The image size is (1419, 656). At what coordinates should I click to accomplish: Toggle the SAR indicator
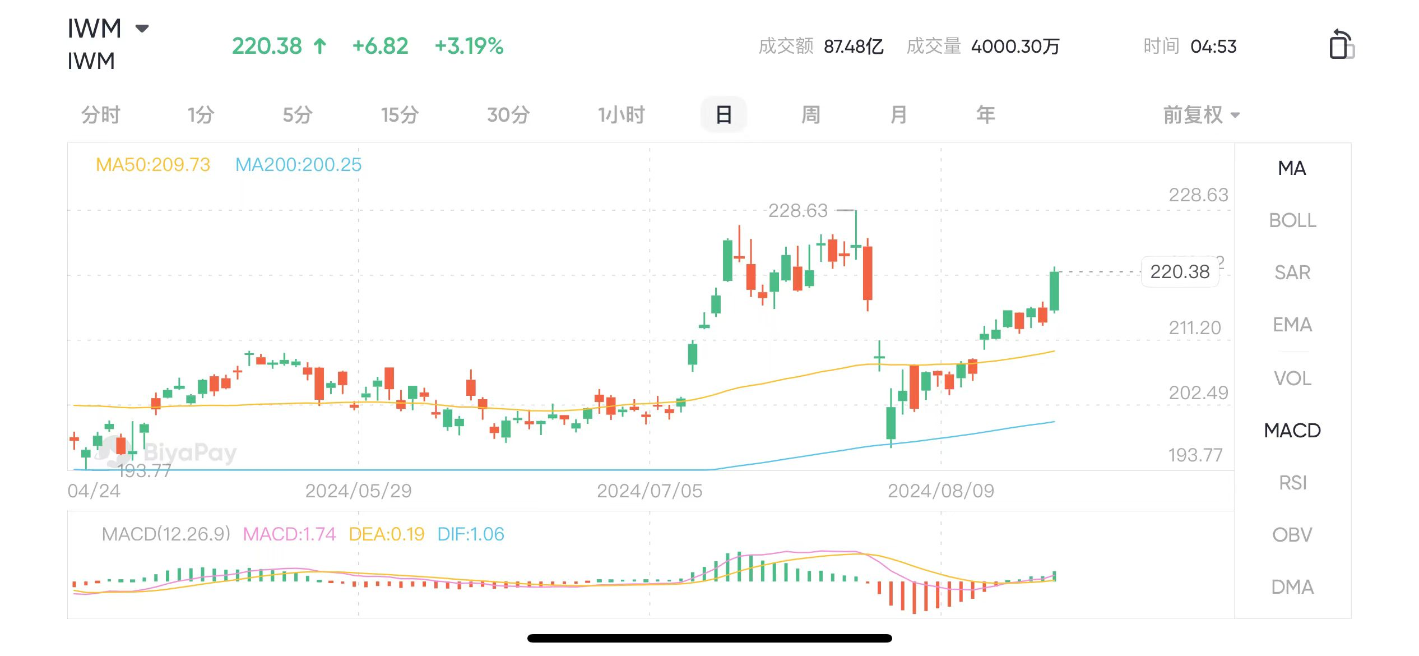pyautogui.click(x=1292, y=272)
